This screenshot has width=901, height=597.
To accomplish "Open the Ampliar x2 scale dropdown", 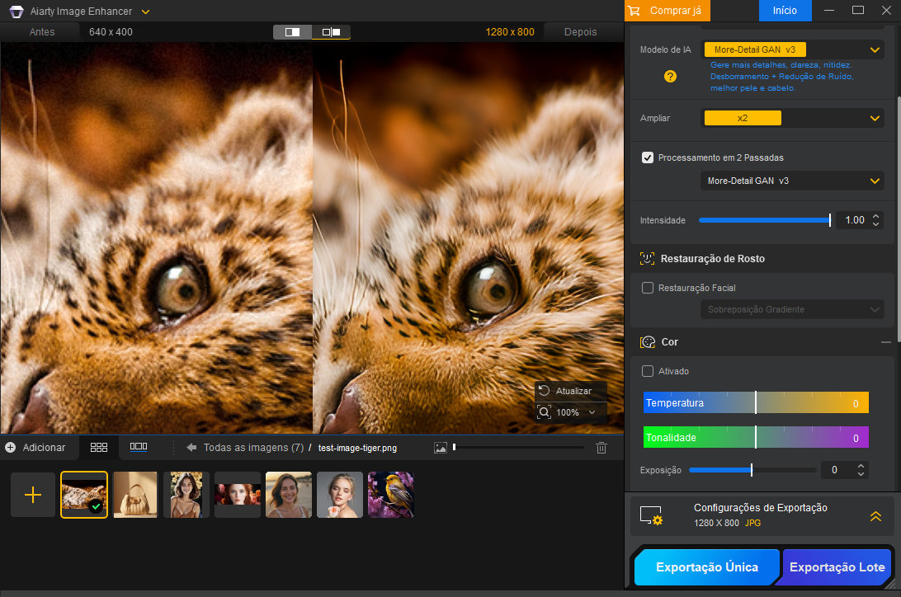I will [792, 118].
